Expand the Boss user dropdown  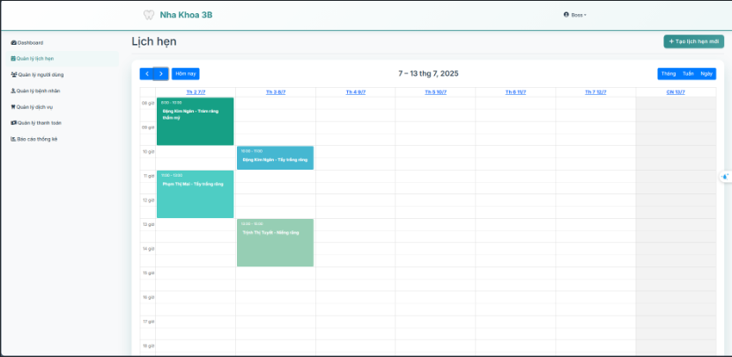(x=575, y=15)
